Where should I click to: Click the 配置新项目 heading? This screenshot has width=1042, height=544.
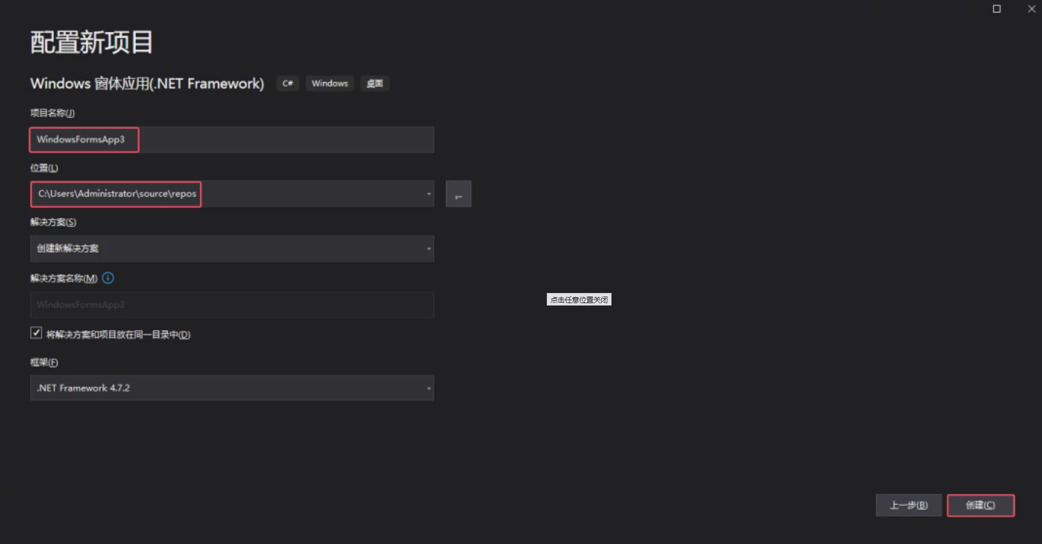click(92, 43)
